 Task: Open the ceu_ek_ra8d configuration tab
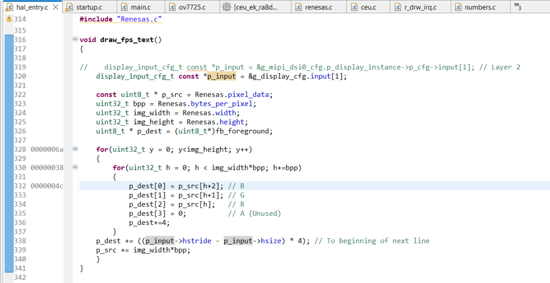click(x=255, y=7)
